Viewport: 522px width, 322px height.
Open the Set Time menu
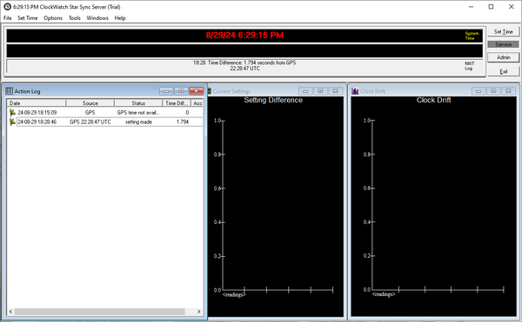pos(28,18)
